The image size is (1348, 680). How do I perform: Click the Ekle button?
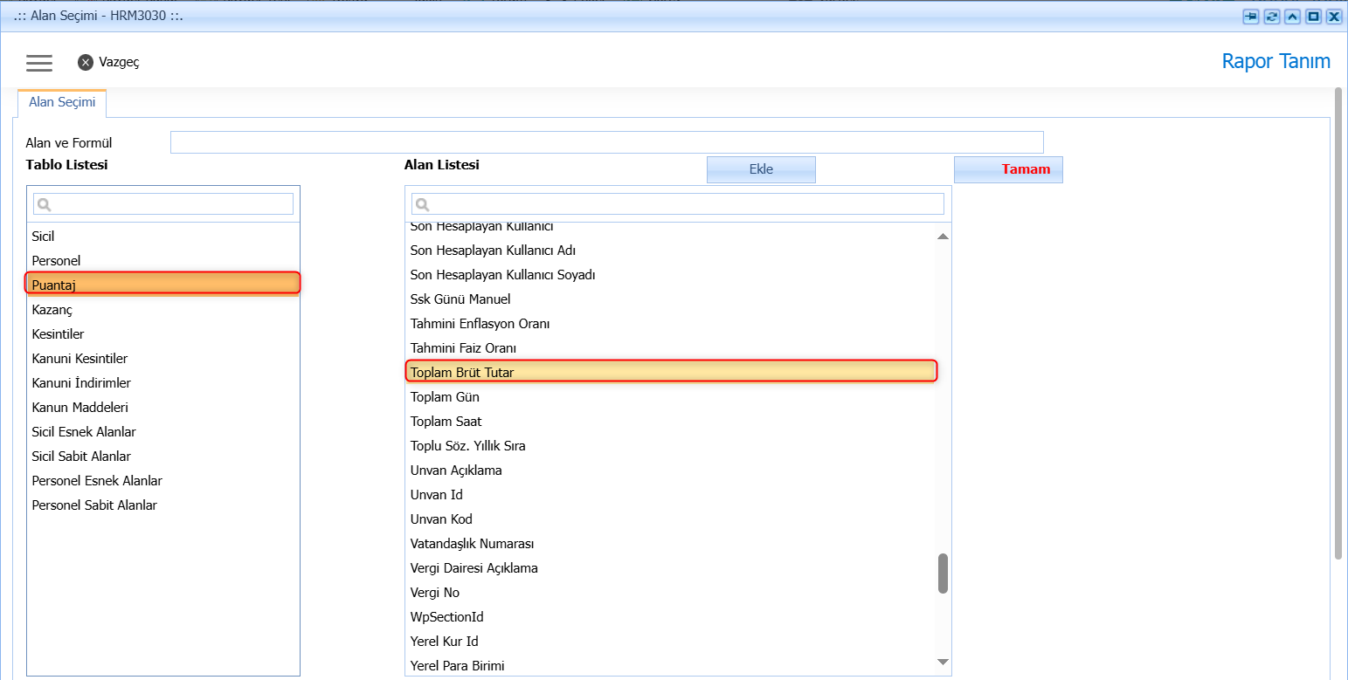(761, 169)
